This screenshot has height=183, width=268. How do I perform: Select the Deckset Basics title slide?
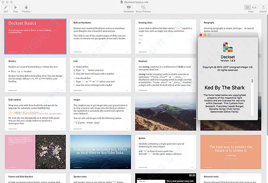pos(35,36)
